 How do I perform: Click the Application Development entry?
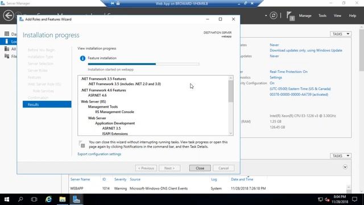coord(115,123)
